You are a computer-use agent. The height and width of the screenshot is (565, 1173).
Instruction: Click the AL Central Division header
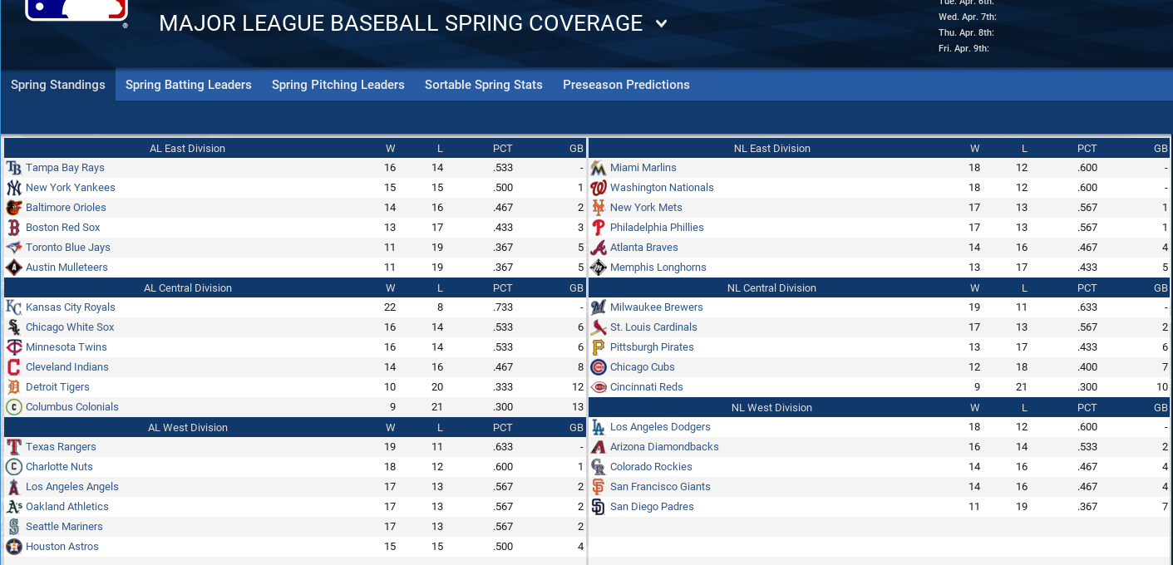pyautogui.click(x=188, y=288)
